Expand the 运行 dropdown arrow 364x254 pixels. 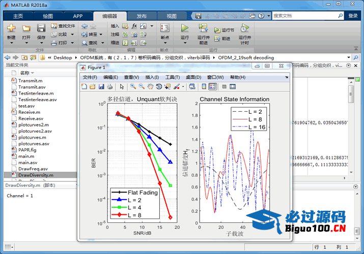pyautogui.click(x=185, y=43)
